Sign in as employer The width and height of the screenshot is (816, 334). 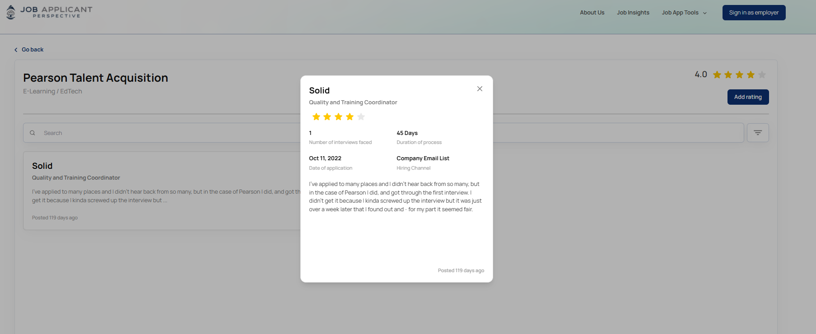coord(754,13)
